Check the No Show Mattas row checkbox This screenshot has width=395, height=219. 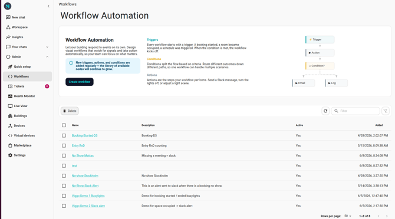click(x=64, y=155)
